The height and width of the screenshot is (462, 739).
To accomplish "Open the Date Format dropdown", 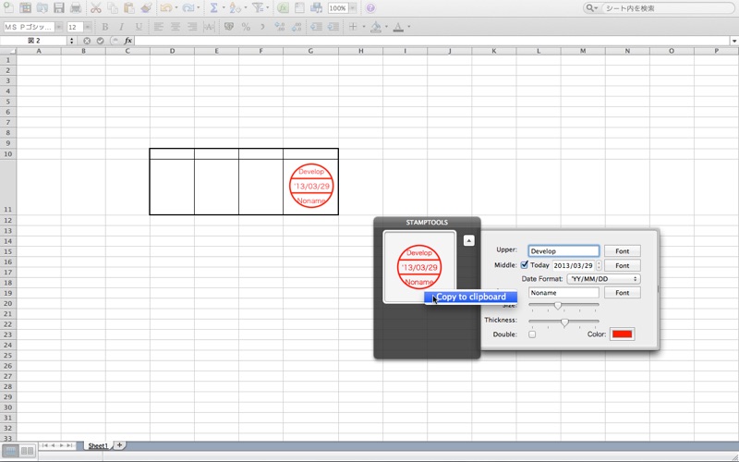I will coord(603,279).
